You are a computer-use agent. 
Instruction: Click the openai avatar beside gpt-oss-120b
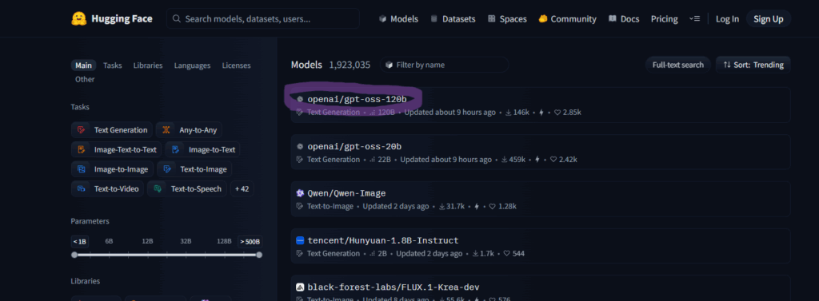coord(300,99)
